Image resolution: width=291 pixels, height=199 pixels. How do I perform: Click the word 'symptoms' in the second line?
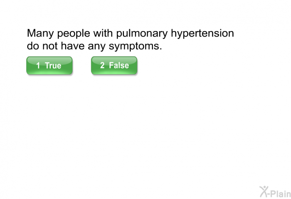[x=134, y=46]
